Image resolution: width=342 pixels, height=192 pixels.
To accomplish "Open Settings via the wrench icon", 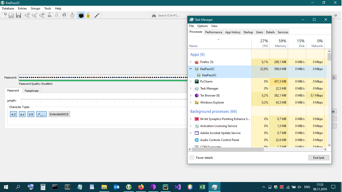I will (x=97, y=15).
